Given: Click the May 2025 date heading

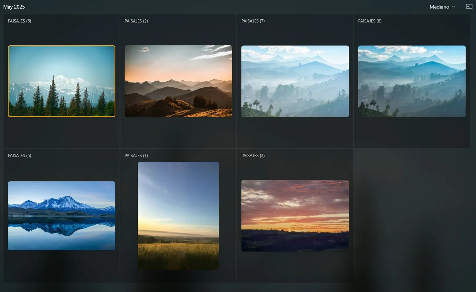Looking at the screenshot, I should [14, 7].
